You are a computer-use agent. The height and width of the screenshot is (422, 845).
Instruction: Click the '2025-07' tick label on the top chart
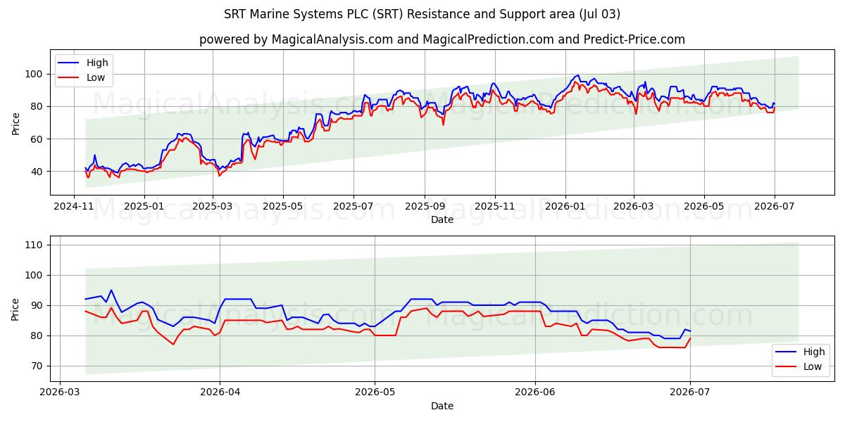(x=353, y=207)
